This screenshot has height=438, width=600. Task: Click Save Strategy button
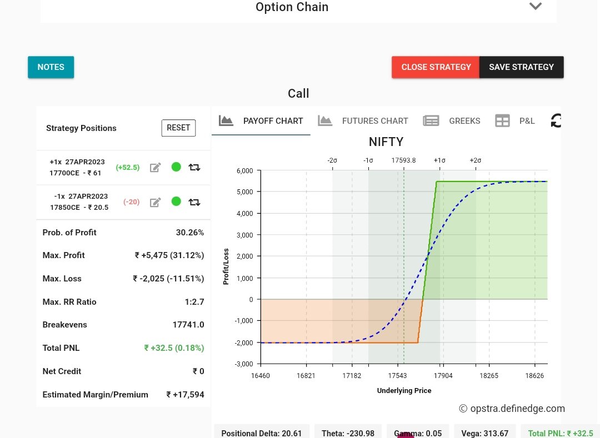pyautogui.click(x=521, y=67)
